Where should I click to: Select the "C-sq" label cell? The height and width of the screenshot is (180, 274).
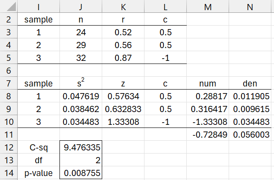(x=38, y=147)
